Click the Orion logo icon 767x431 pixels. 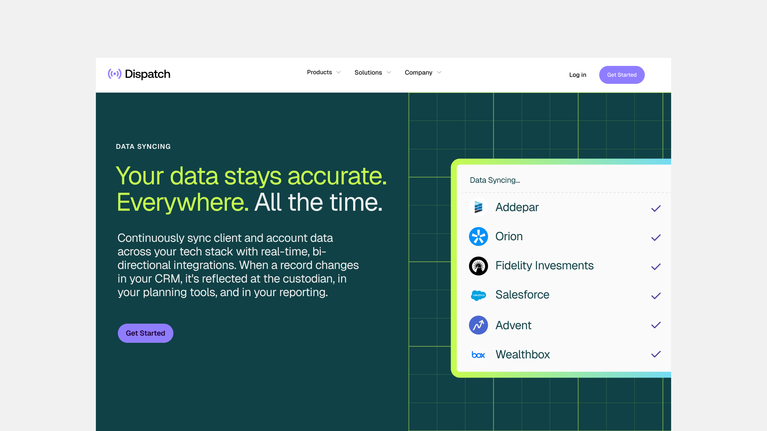(478, 236)
